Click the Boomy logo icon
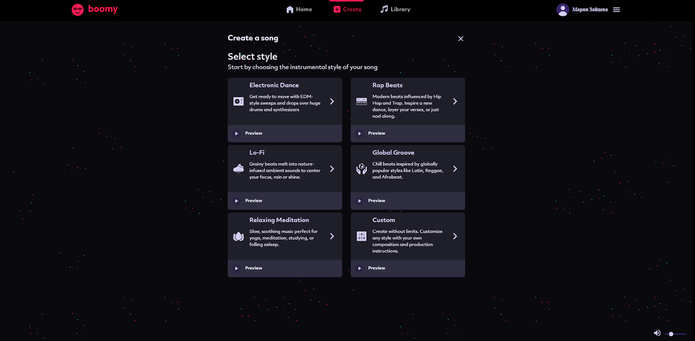The width and height of the screenshot is (695, 341). point(78,10)
